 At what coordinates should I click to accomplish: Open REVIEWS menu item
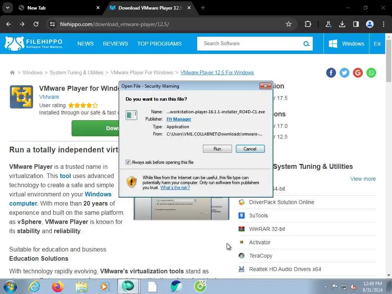tap(116, 44)
